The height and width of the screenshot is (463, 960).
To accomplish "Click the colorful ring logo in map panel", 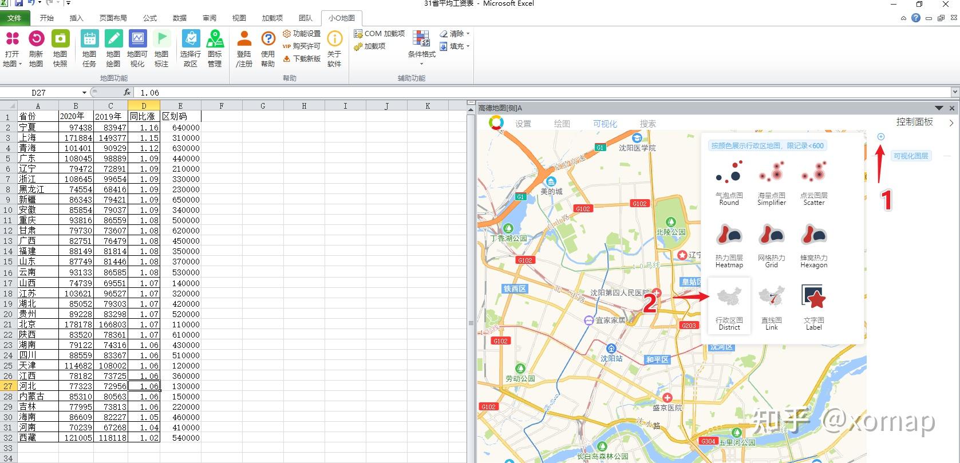I will click(496, 122).
